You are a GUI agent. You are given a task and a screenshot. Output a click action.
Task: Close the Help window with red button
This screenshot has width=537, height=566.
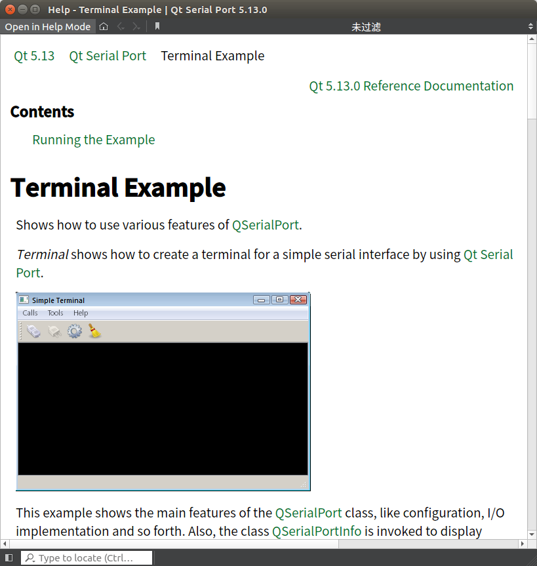point(10,9)
